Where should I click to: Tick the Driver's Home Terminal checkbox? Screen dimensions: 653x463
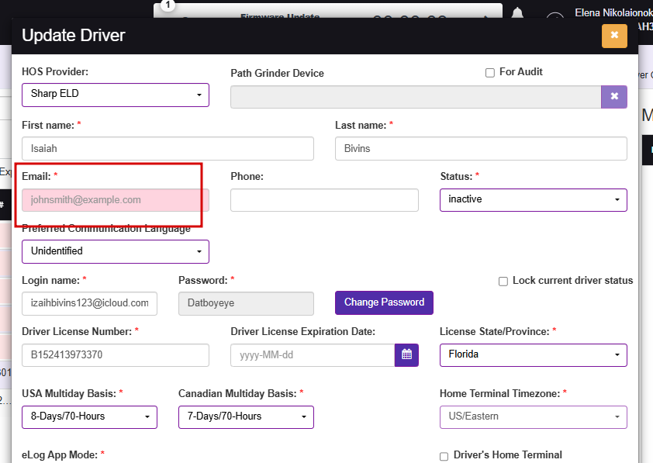[x=444, y=456]
